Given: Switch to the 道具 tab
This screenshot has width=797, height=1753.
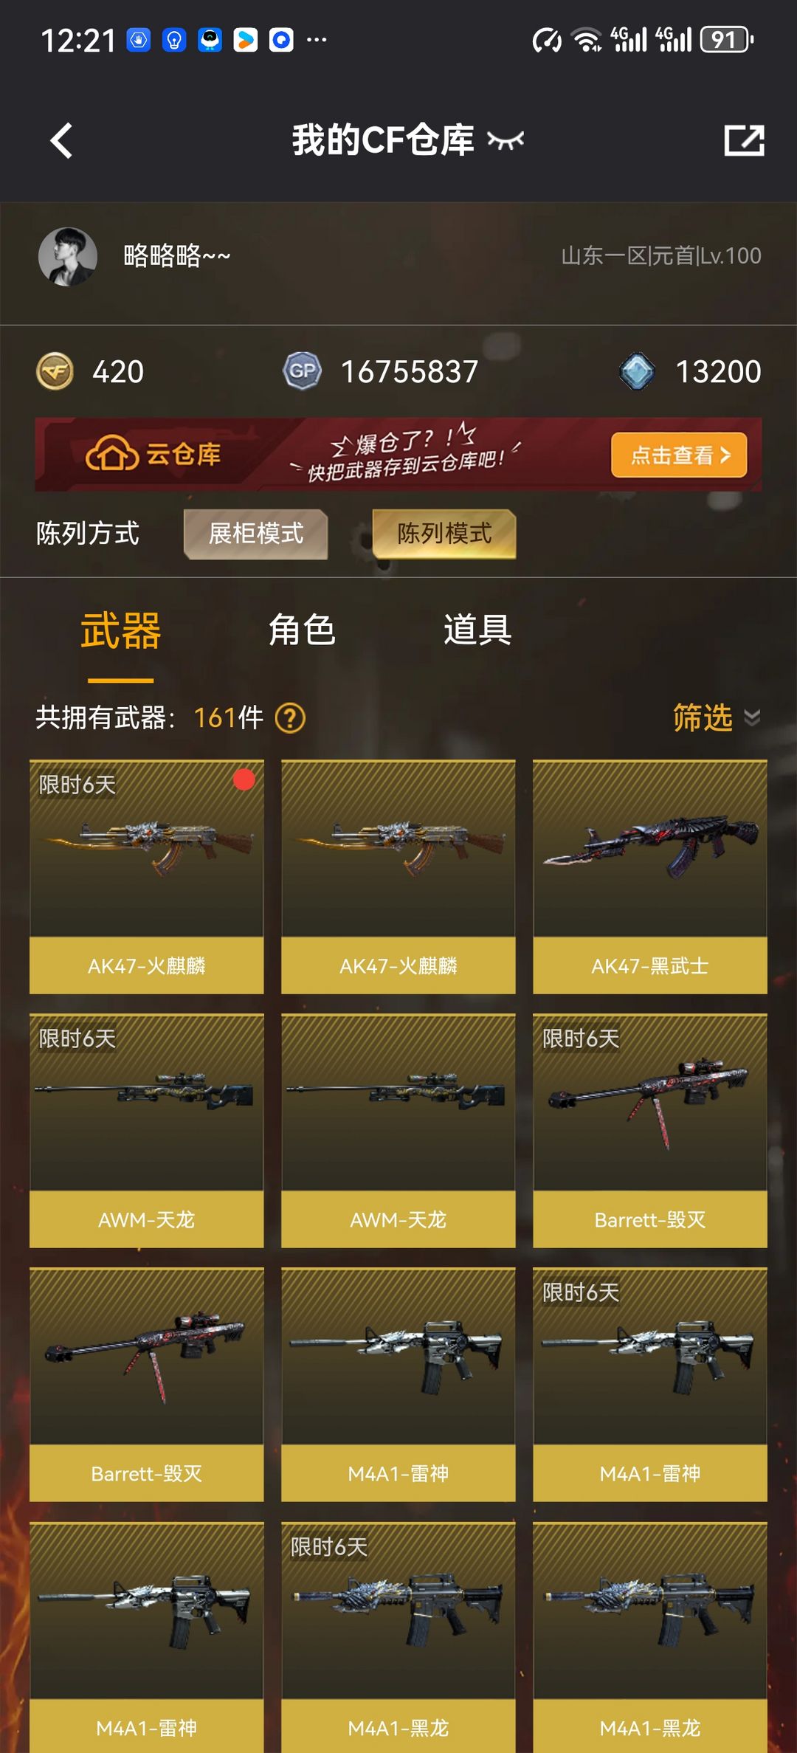Looking at the screenshot, I should (x=477, y=630).
